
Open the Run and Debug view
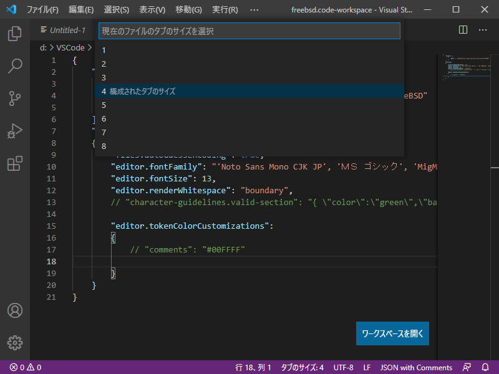pos(15,131)
